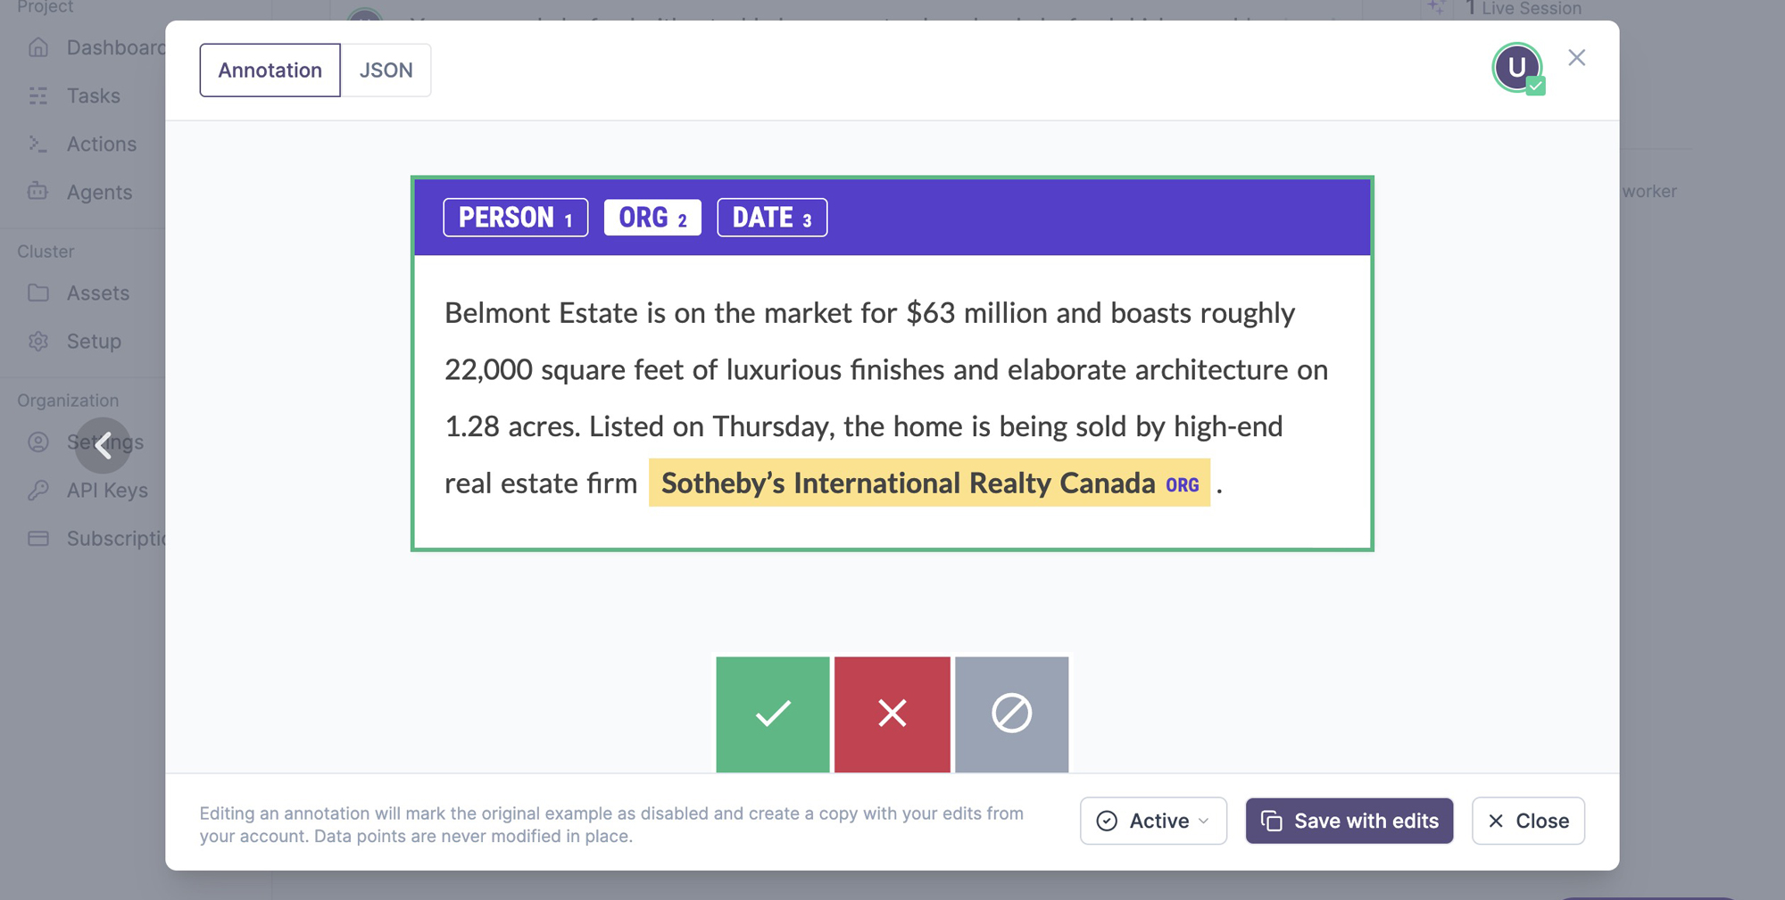Click the gray ignore circle-slash button
The width and height of the screenshot is (1785, 900).
coord(1011,714)
